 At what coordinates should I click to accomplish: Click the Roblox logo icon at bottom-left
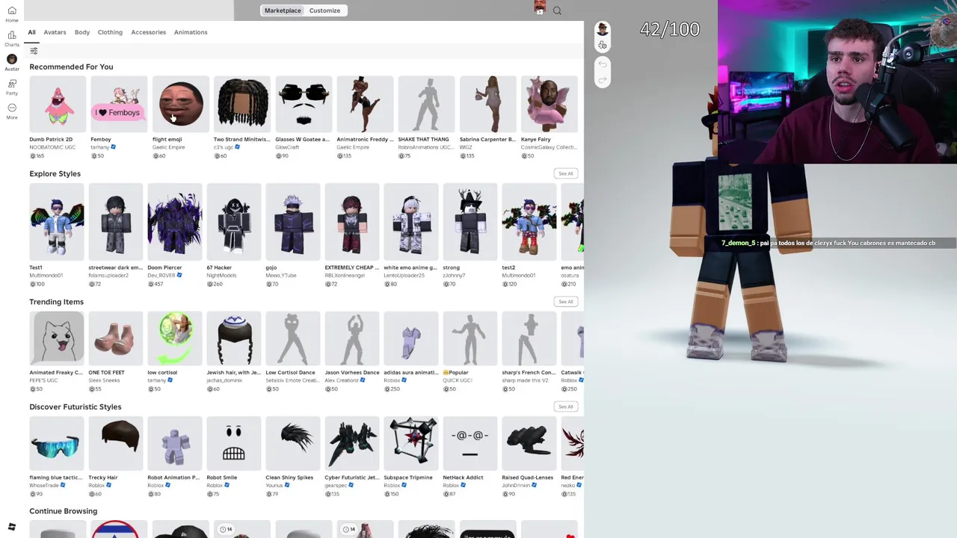pyautogui.click(x=11, y=527)
